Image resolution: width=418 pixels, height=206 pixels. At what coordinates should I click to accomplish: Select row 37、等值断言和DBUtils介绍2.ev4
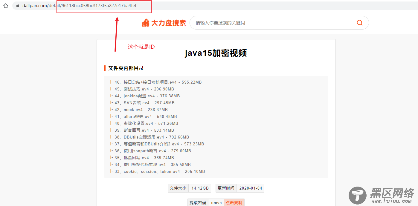[157, 144]
